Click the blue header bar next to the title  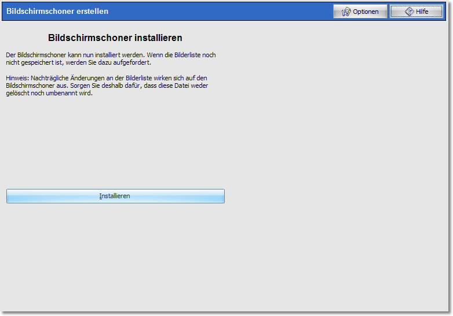(x=220, y=12)
